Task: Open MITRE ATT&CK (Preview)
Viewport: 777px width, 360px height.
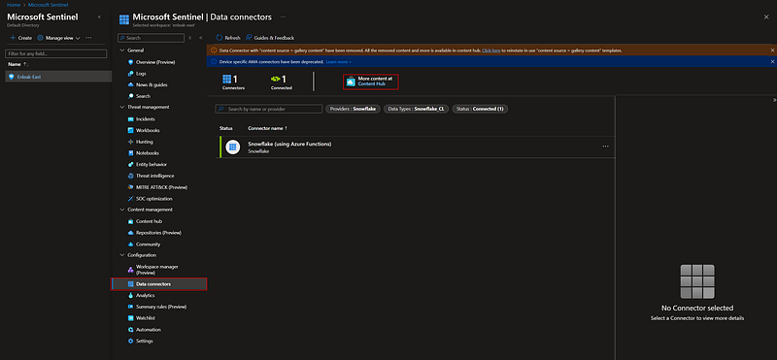Action: [x=161, y=187]
